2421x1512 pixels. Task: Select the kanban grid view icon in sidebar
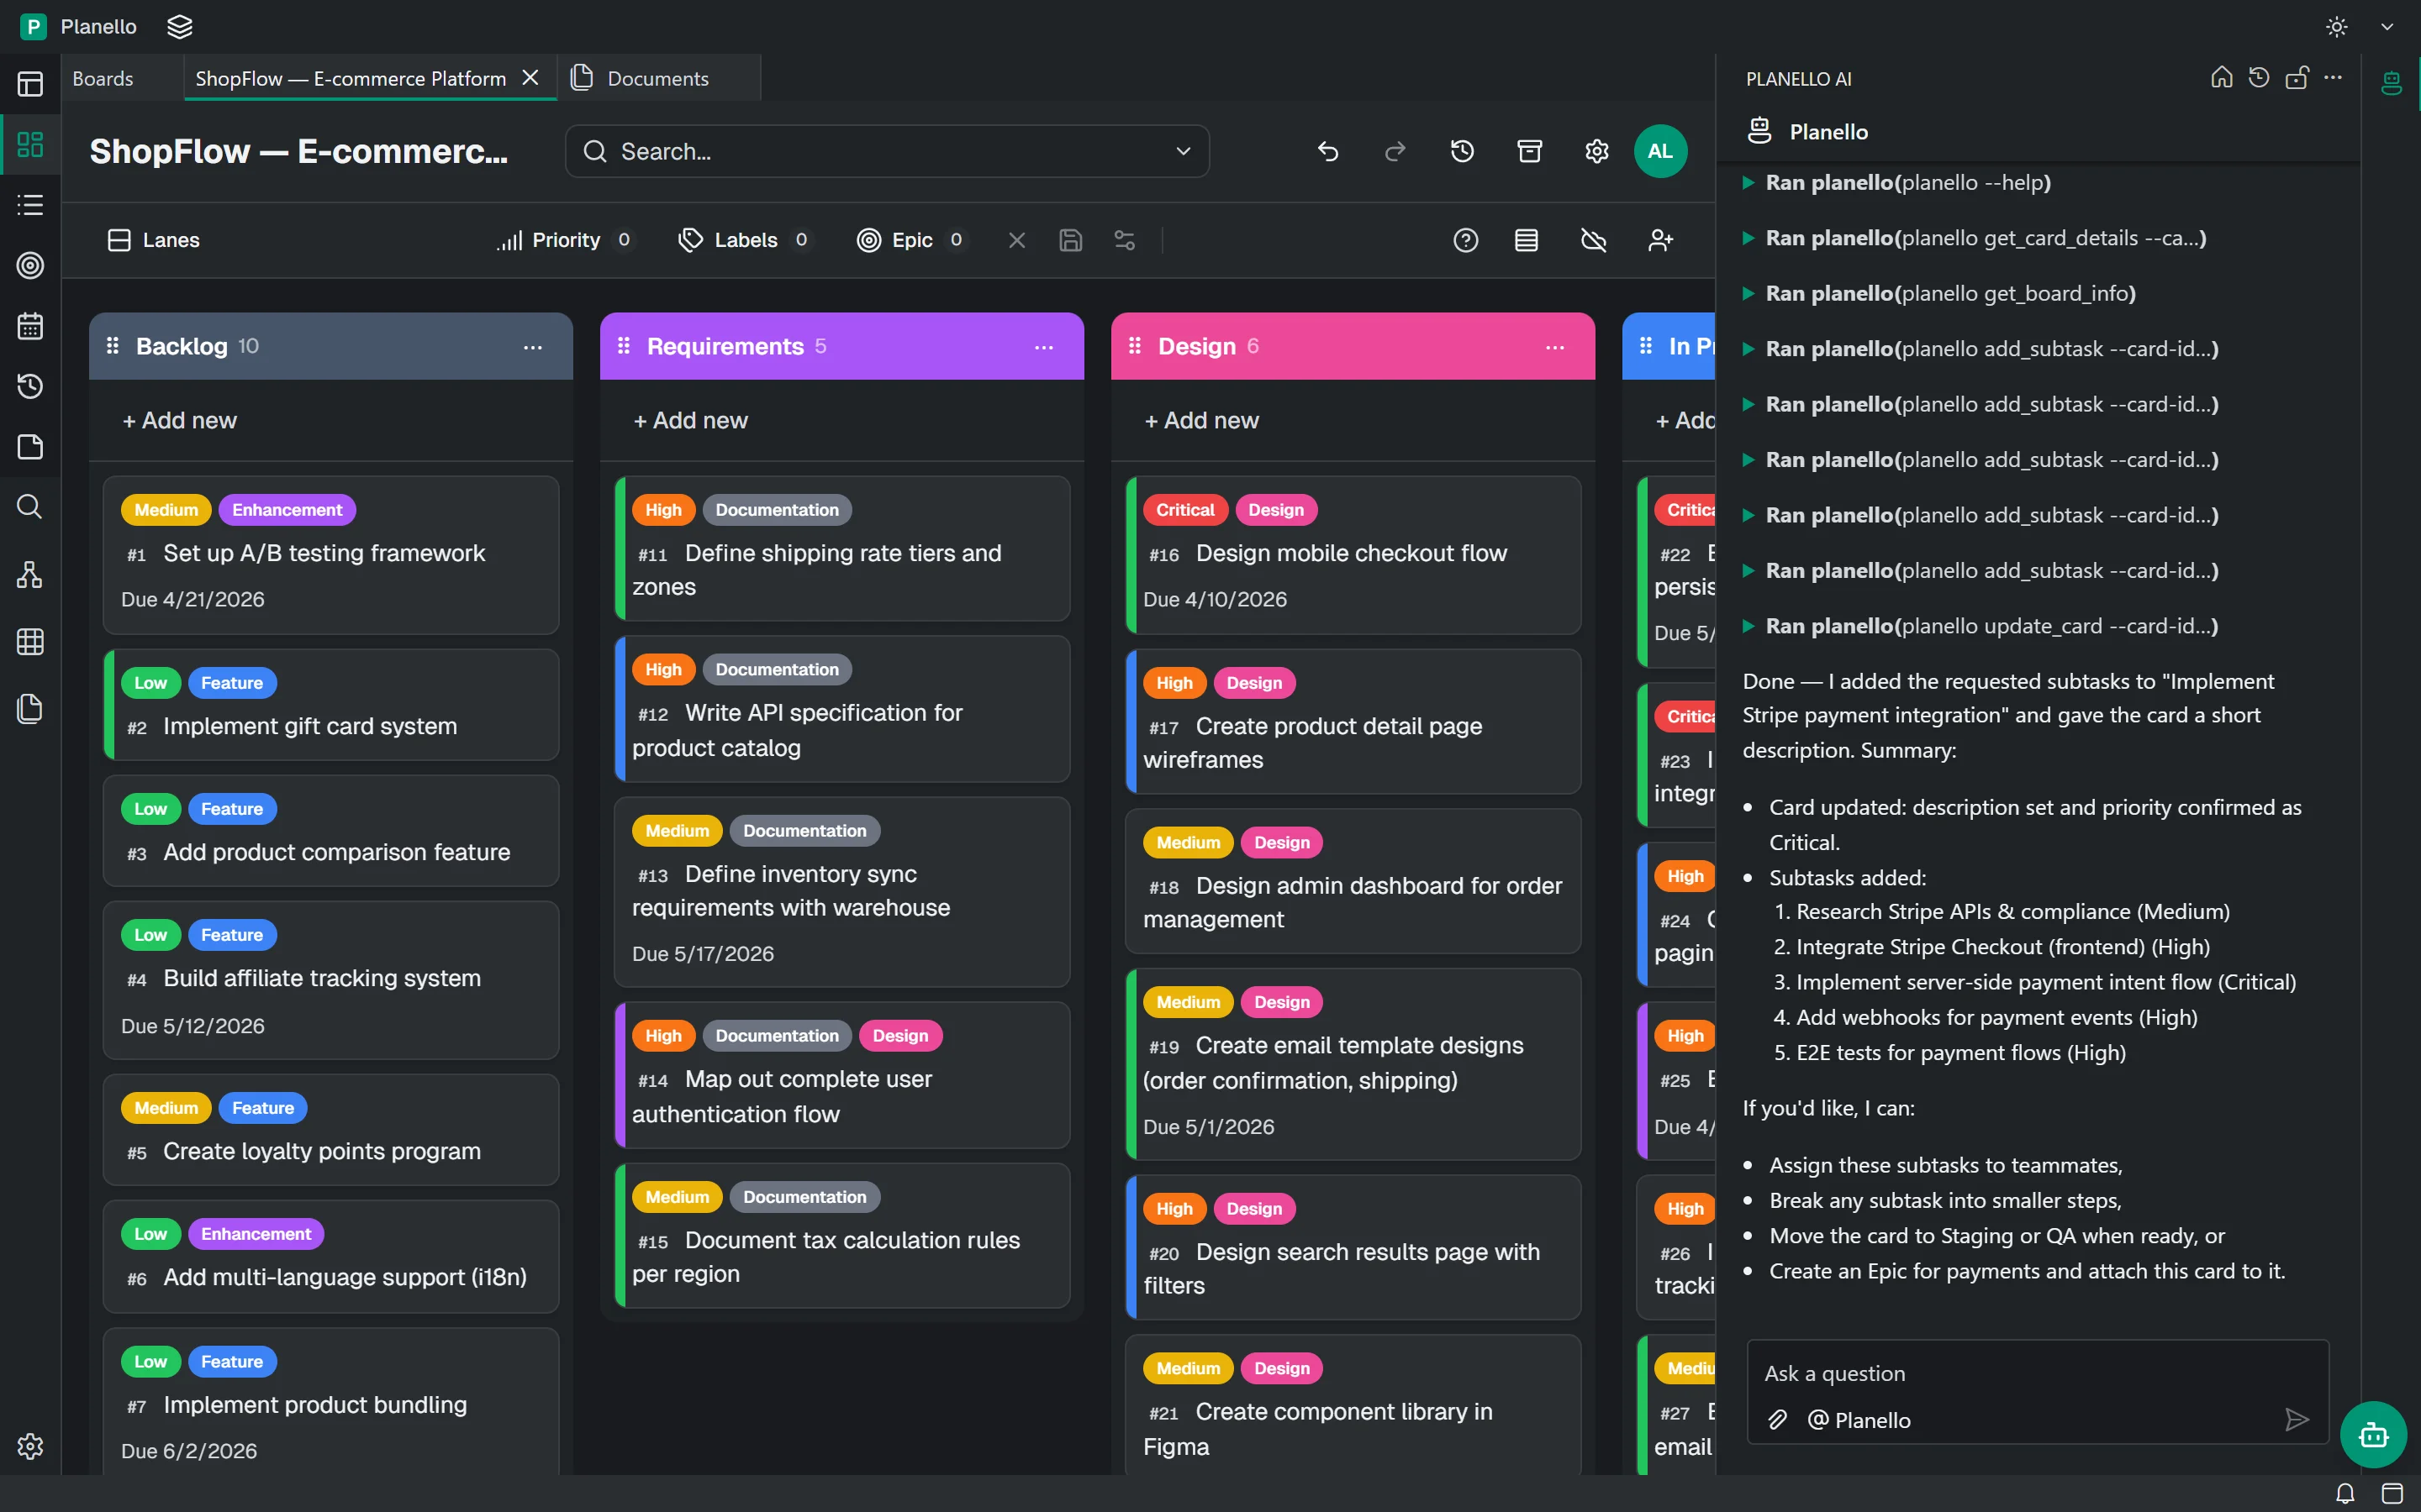(30, 145)
